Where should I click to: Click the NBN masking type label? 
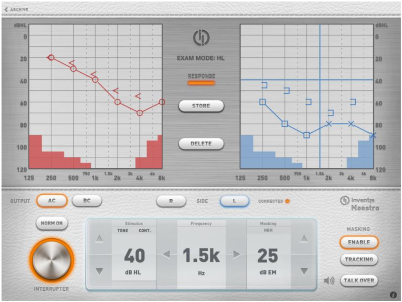point(268,230)
